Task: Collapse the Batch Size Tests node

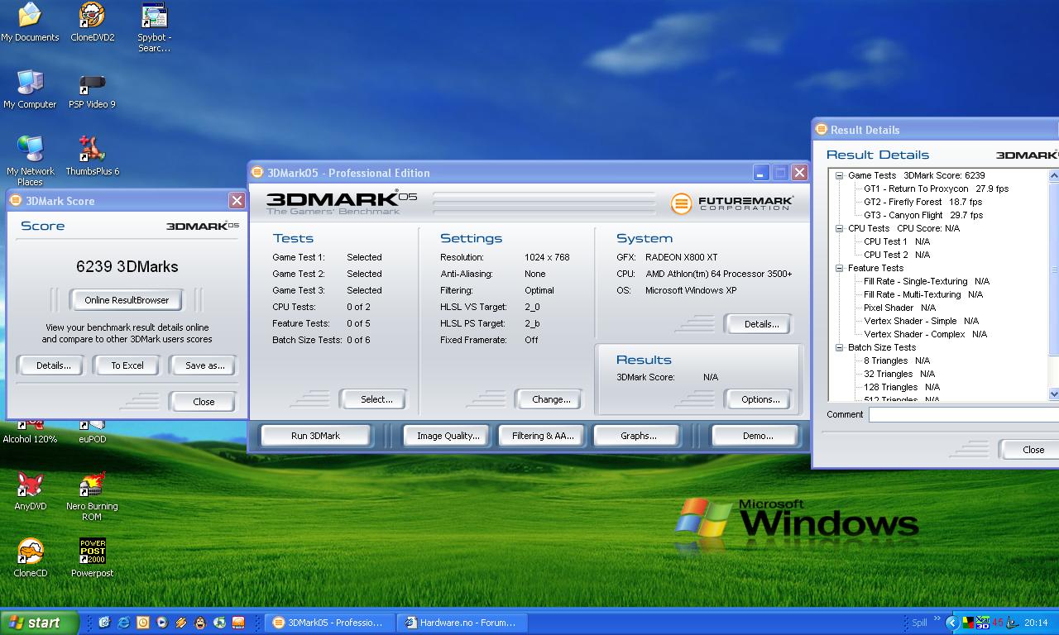Action: [839, 347]
